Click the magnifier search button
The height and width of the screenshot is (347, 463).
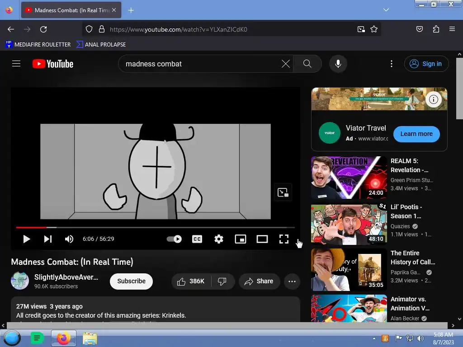(x=307, y=64)
